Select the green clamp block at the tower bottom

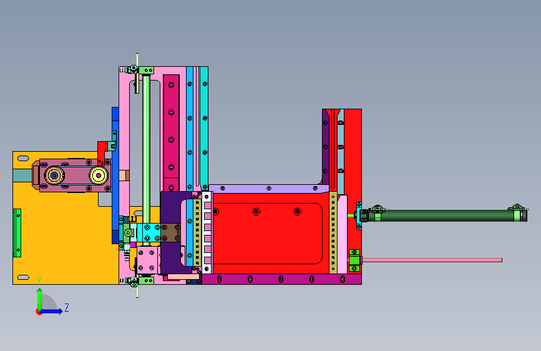tap(146, 280)
